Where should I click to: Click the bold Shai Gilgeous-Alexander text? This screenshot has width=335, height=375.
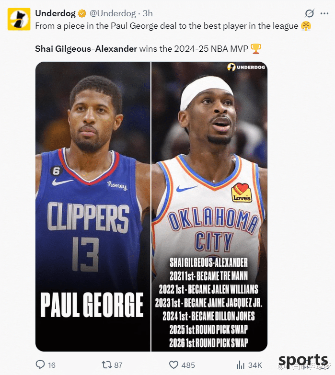pyautogui.click(x=86, y=49)
